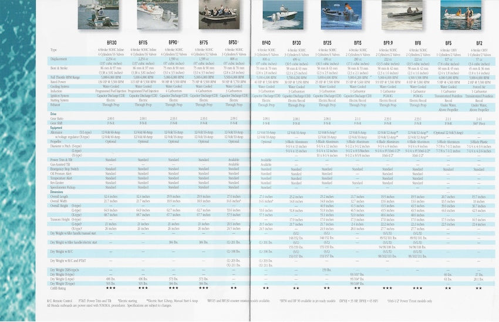Open the speeding boat photo above BF40
The image size is (499, 322).
[x=283, y=15]
